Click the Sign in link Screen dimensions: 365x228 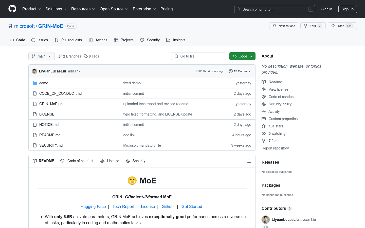click(x=327, y=9)
